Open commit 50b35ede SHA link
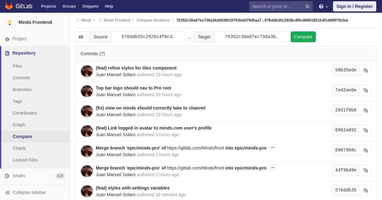This screenshot has height=200, width=382. pos(346,70)
